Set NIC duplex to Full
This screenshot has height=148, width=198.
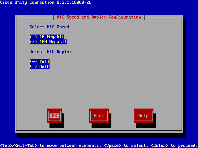point(40,61)
